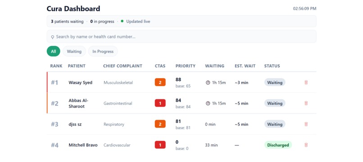The image size is (363, 162).
Task: Click the 33 min waiting value
Action: [x=211, y=145]
